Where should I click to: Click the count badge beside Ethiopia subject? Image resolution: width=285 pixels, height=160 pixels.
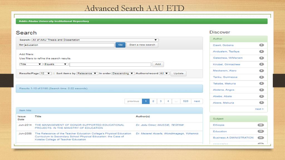(x=261, y=125)
